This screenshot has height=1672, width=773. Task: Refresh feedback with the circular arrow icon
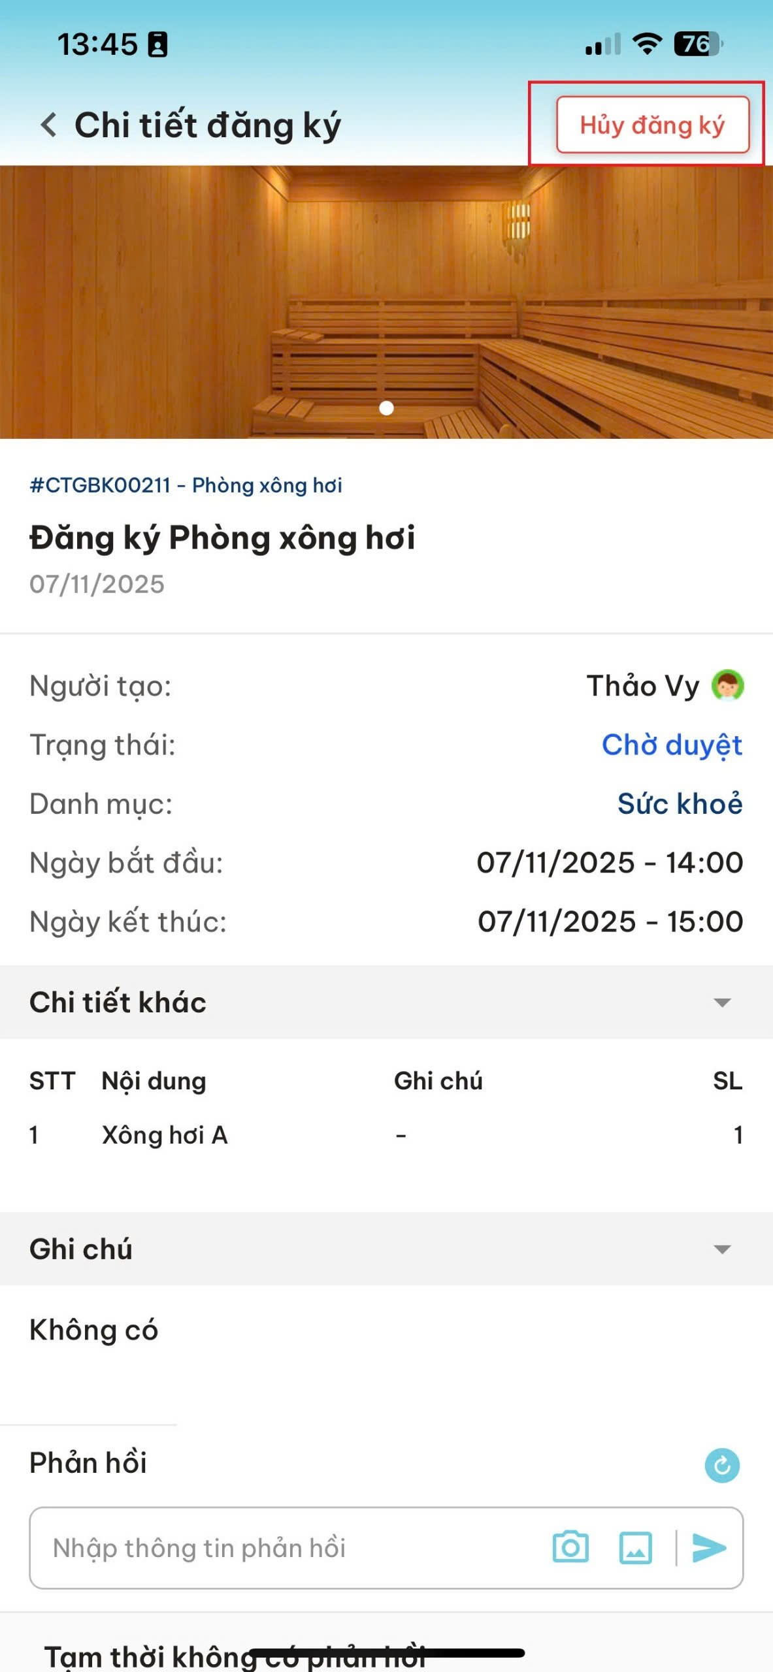click(722, 1466)
